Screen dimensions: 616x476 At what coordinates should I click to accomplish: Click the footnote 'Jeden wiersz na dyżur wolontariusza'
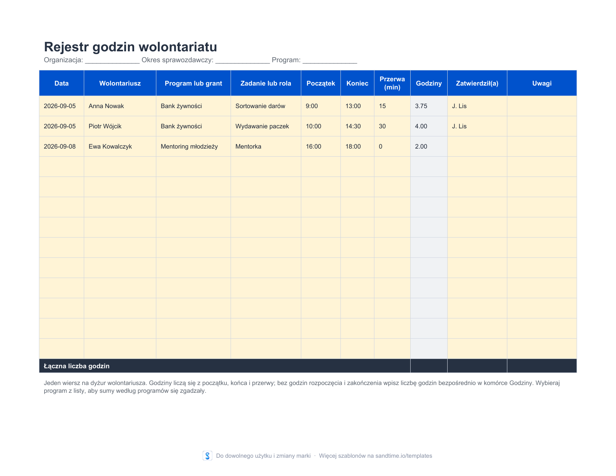(x=96, y=383)
